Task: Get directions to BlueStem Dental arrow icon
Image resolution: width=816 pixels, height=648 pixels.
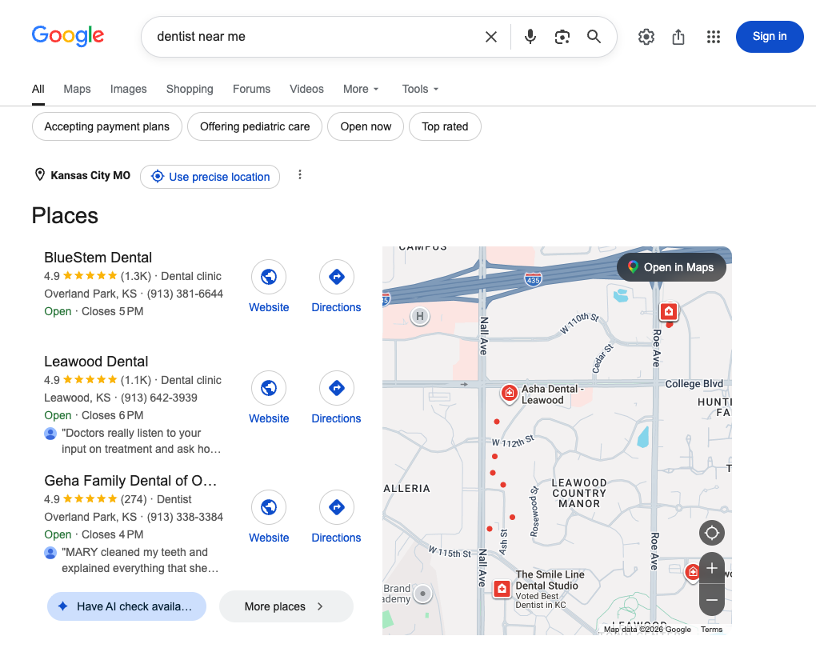Action: point(337,276)
